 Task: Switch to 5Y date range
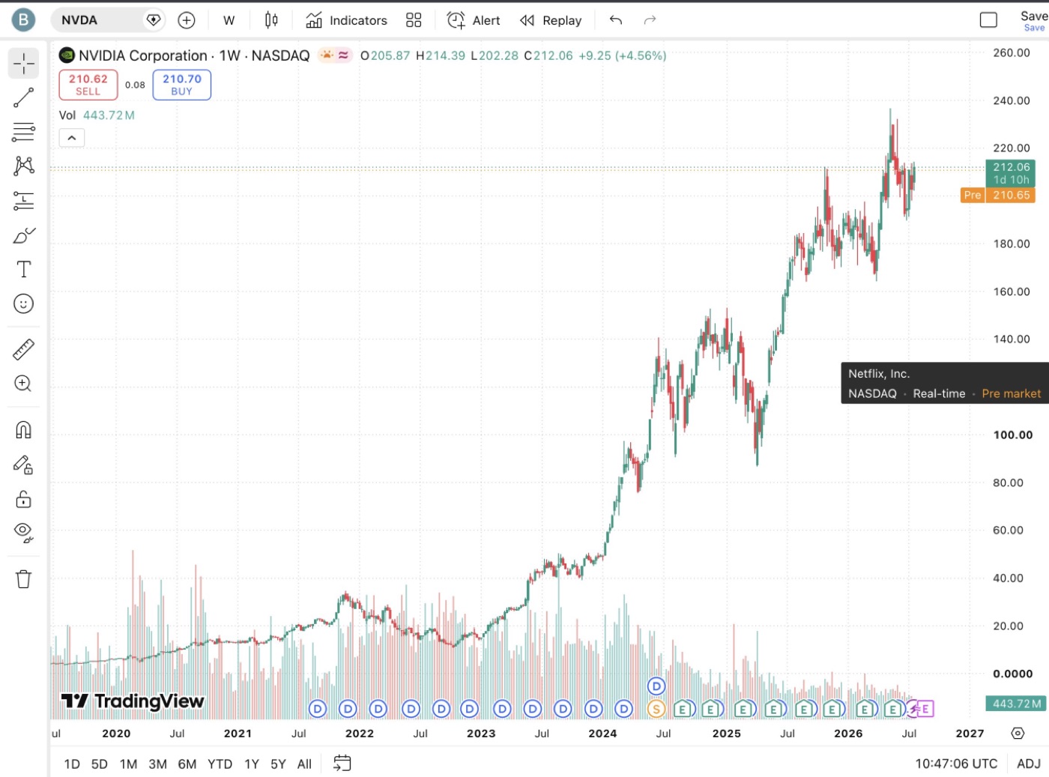pyautogui.click(x=278, y=764)
